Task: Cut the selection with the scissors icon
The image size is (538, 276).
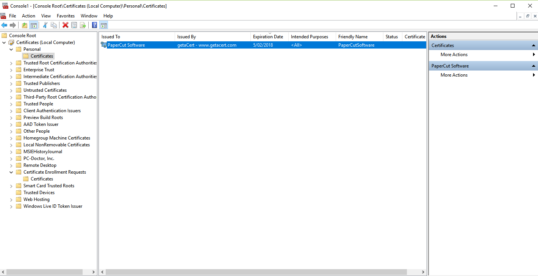Action: 45,25
